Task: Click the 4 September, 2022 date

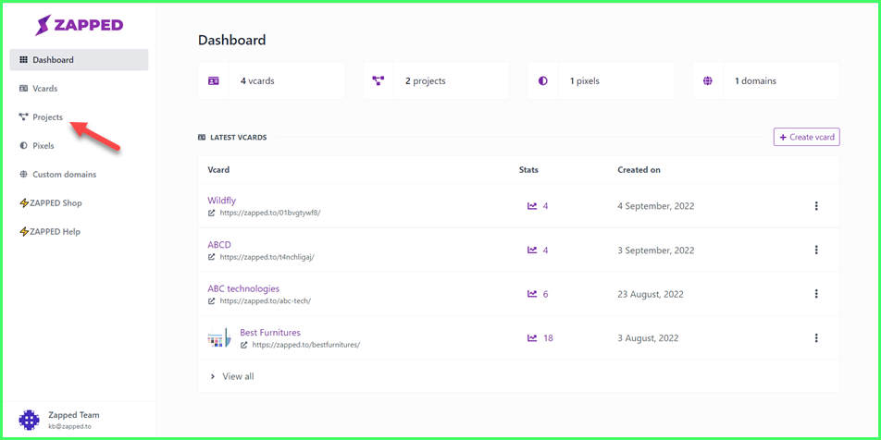Action: (656, 206)
